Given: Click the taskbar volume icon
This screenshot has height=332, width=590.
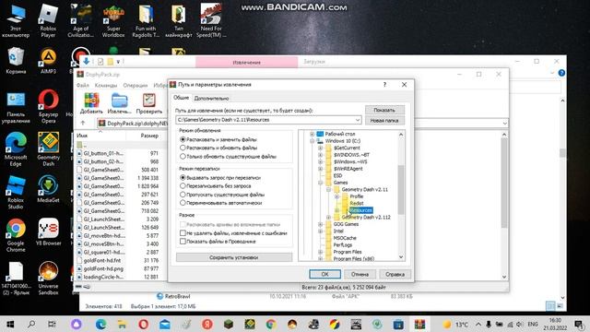Looking at the screenshot, I should tap(520, 324).
